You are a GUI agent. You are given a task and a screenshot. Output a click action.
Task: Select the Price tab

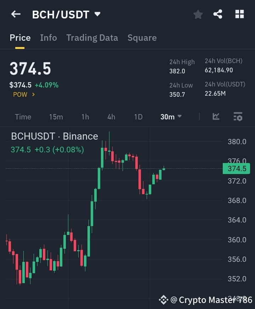(20, 38)
